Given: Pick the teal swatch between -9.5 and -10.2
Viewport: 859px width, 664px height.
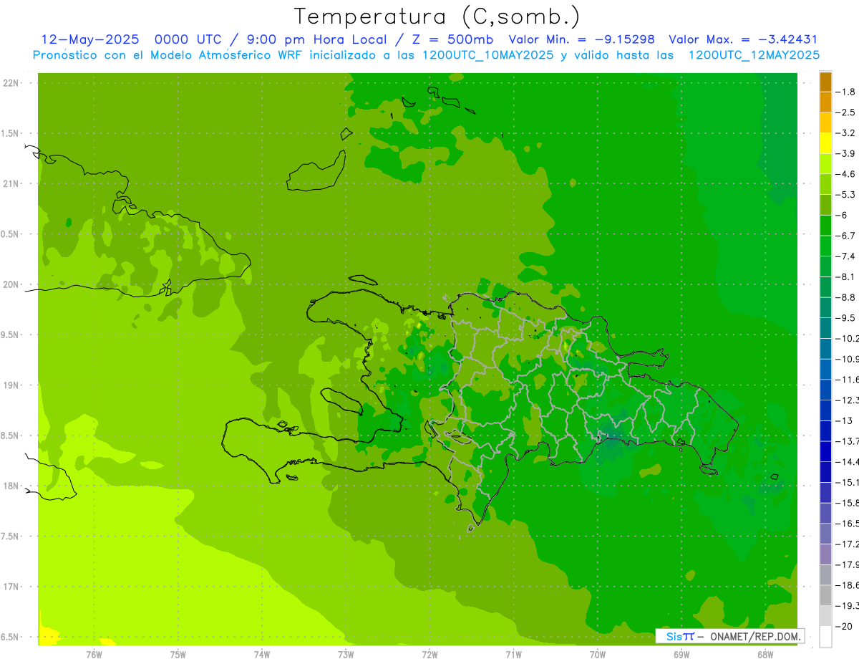Looking at the screenshot, I should coord(825,328).
